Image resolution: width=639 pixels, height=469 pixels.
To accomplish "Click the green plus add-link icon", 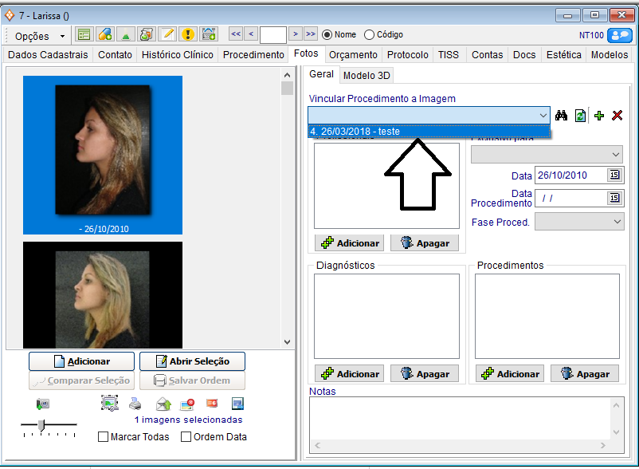I will click(599, 116).
